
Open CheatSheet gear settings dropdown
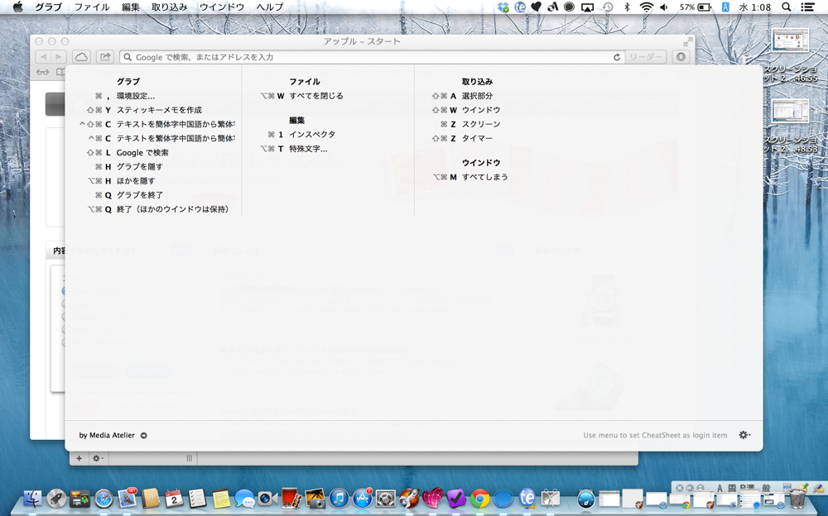[x=744, y=435]
